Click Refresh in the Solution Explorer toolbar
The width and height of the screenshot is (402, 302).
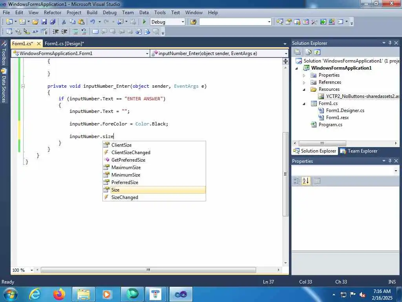317,52
